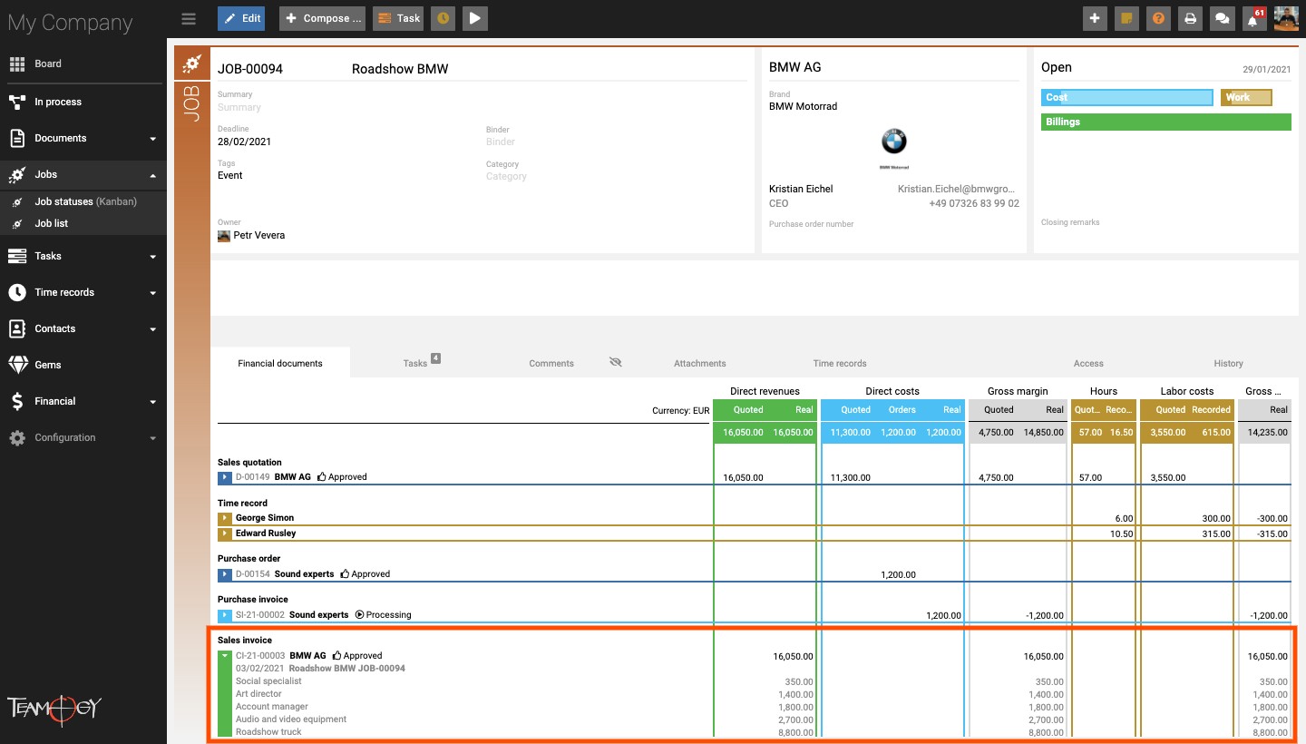Switch to the Financial documents tab
Image resolution: width=1306 pixels, height=744 pixels.
point(280,363)
